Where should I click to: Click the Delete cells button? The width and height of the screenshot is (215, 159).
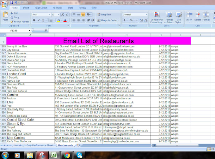[198, 17]
